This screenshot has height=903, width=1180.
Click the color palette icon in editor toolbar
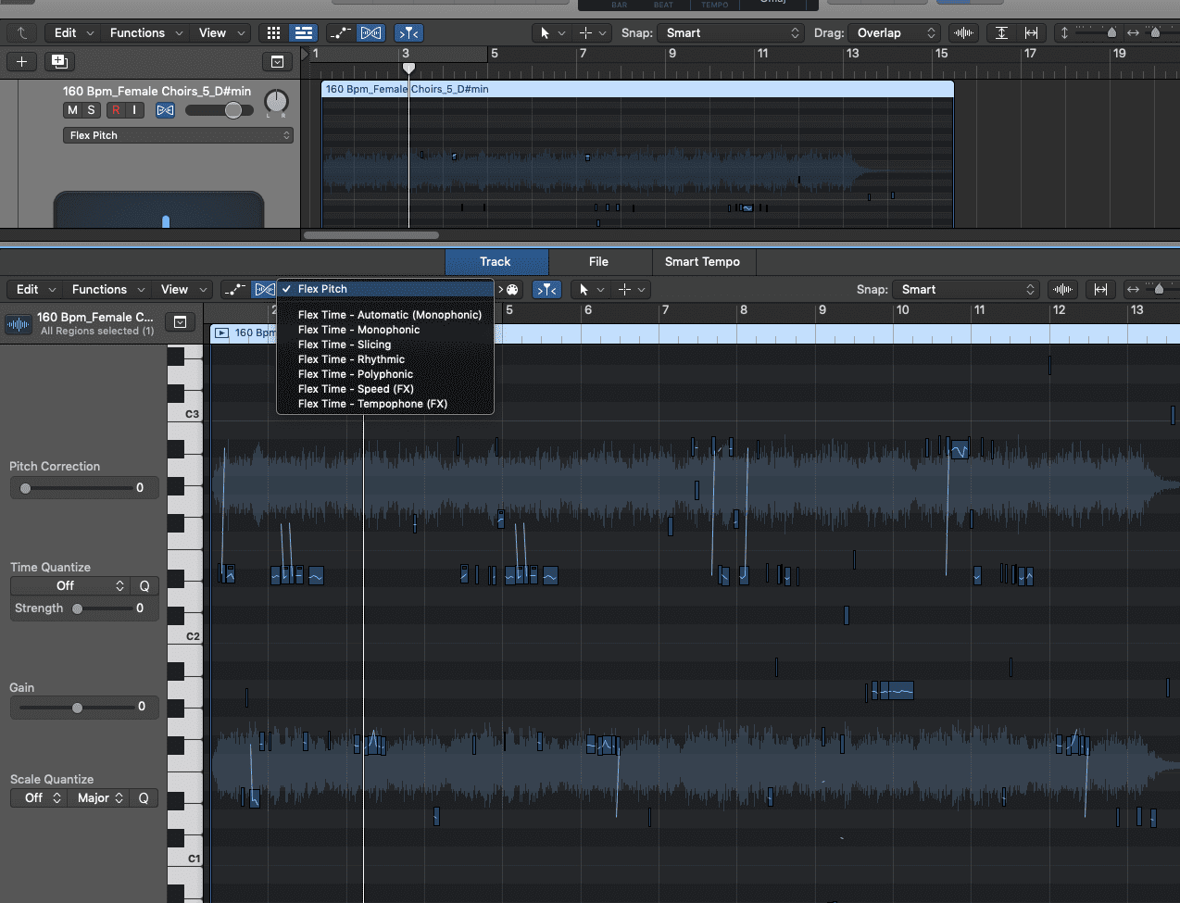pos(512,289)
